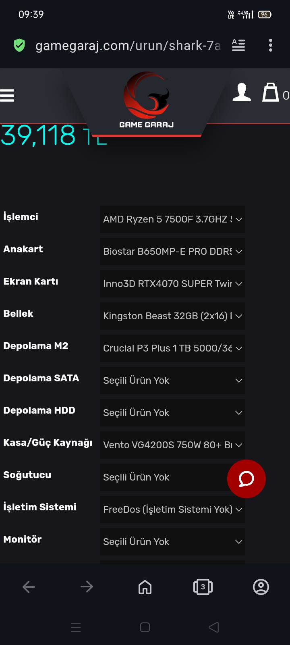
Task: Open the user account icon
Action: pyautogui.click(x=242, y=93)
